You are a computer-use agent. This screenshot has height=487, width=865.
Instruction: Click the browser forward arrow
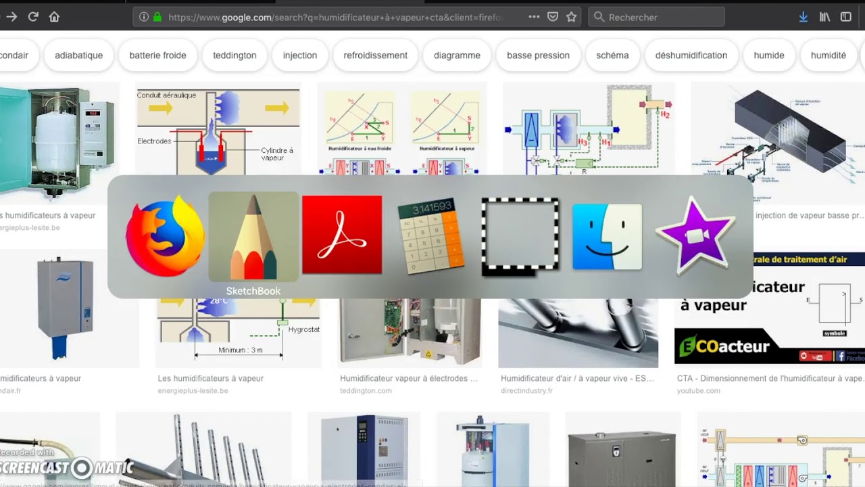tap(11, 17)
